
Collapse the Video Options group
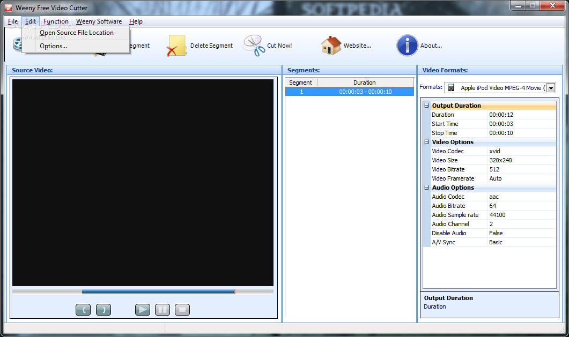[x=427, y=142]
